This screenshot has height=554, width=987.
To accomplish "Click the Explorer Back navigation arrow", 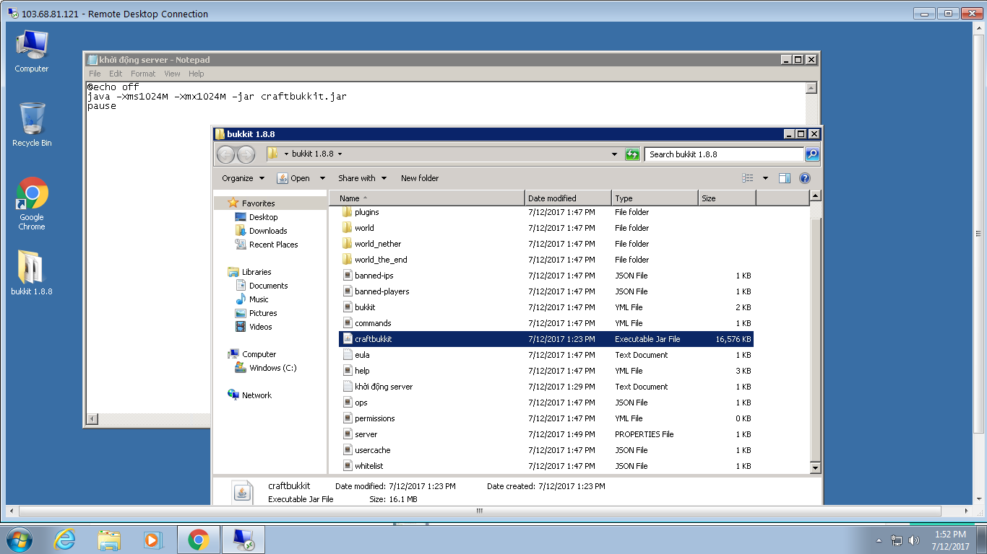I will click(225, 154).
